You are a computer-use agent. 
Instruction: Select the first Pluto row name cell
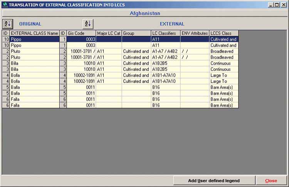34,51
